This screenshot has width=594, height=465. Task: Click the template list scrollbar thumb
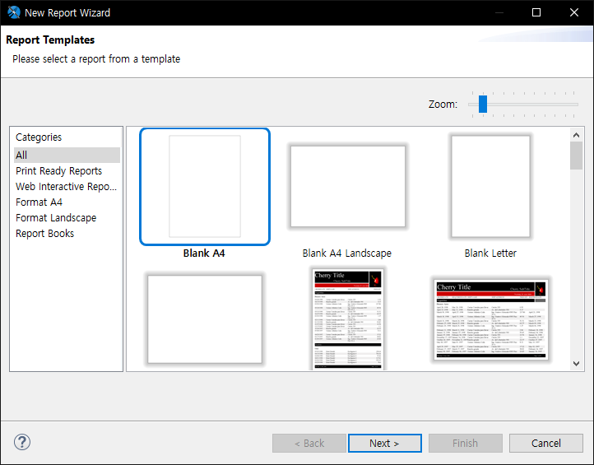[576, 156]
